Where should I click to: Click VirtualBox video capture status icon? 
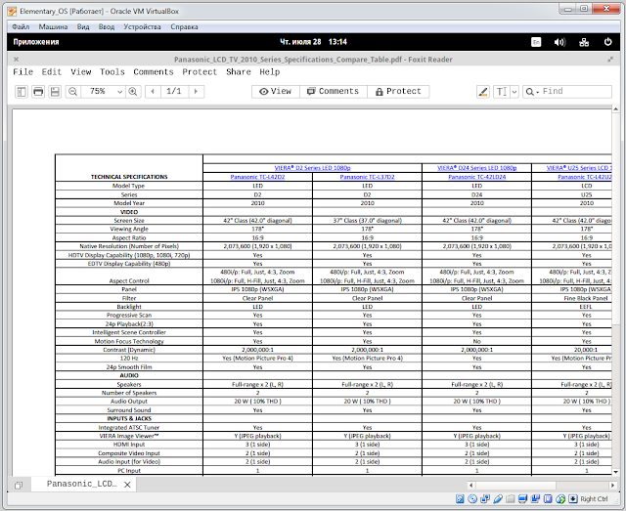point(535,499)
